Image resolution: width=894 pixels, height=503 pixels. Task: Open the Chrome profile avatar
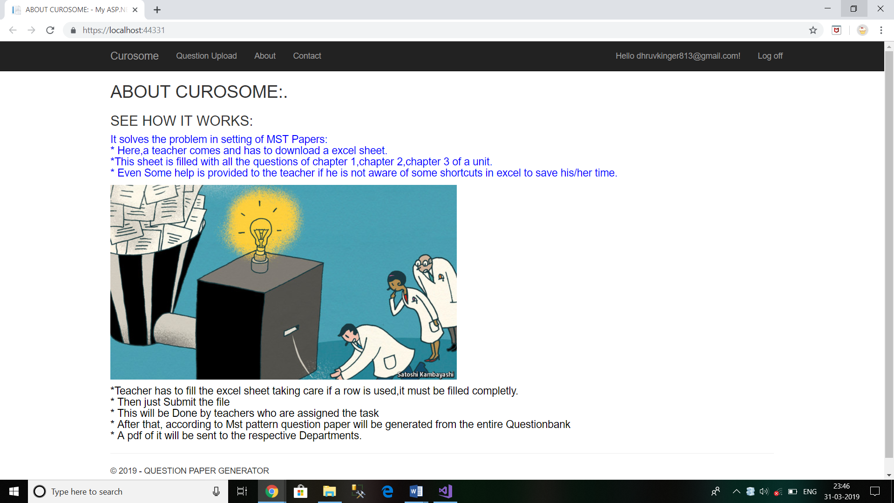click(862, 30)
